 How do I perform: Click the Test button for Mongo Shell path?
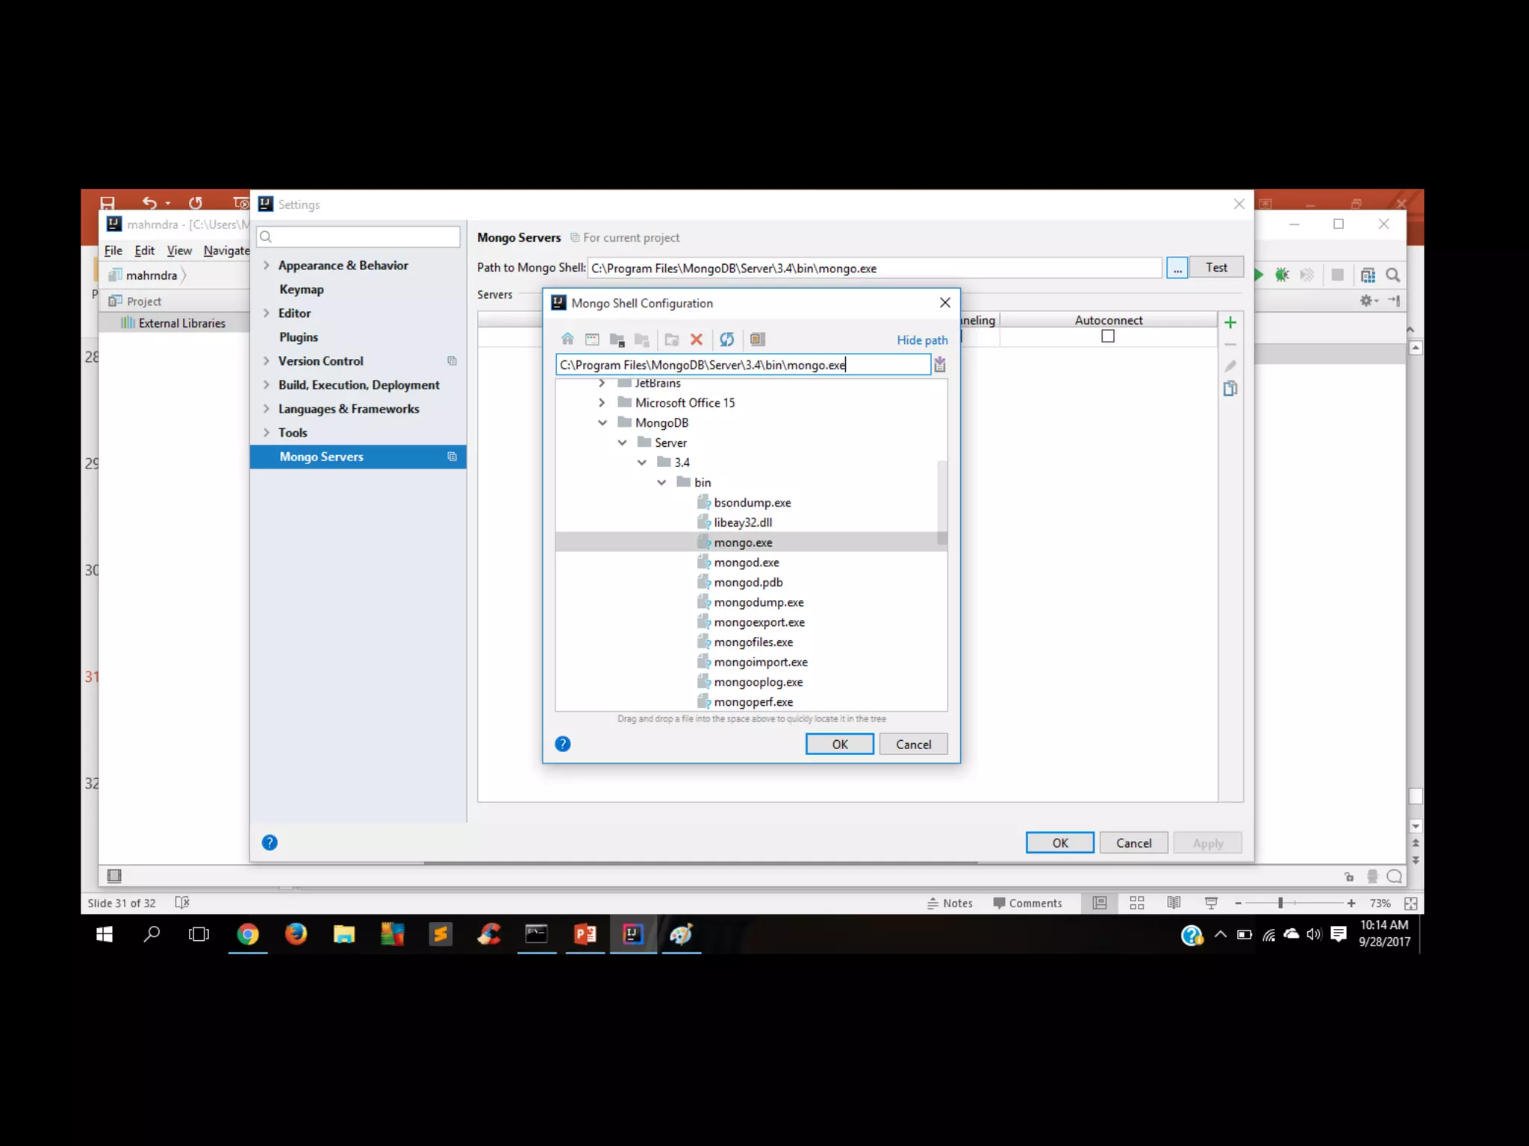tap(1215, 267)
